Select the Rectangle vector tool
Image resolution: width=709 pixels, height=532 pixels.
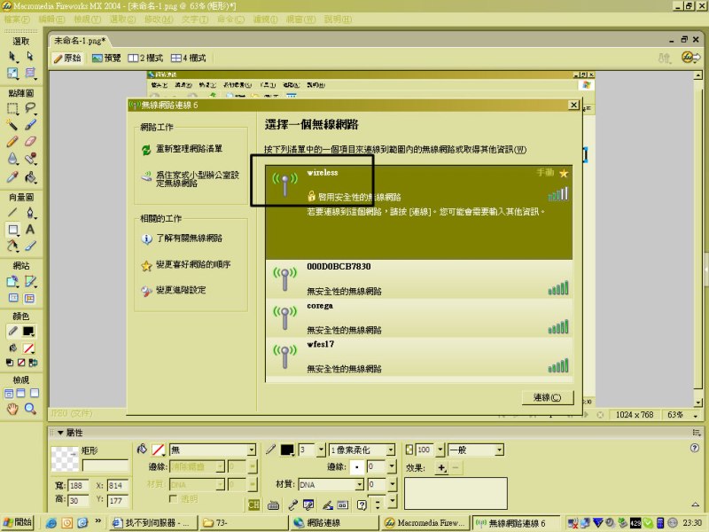click(12, 230)
